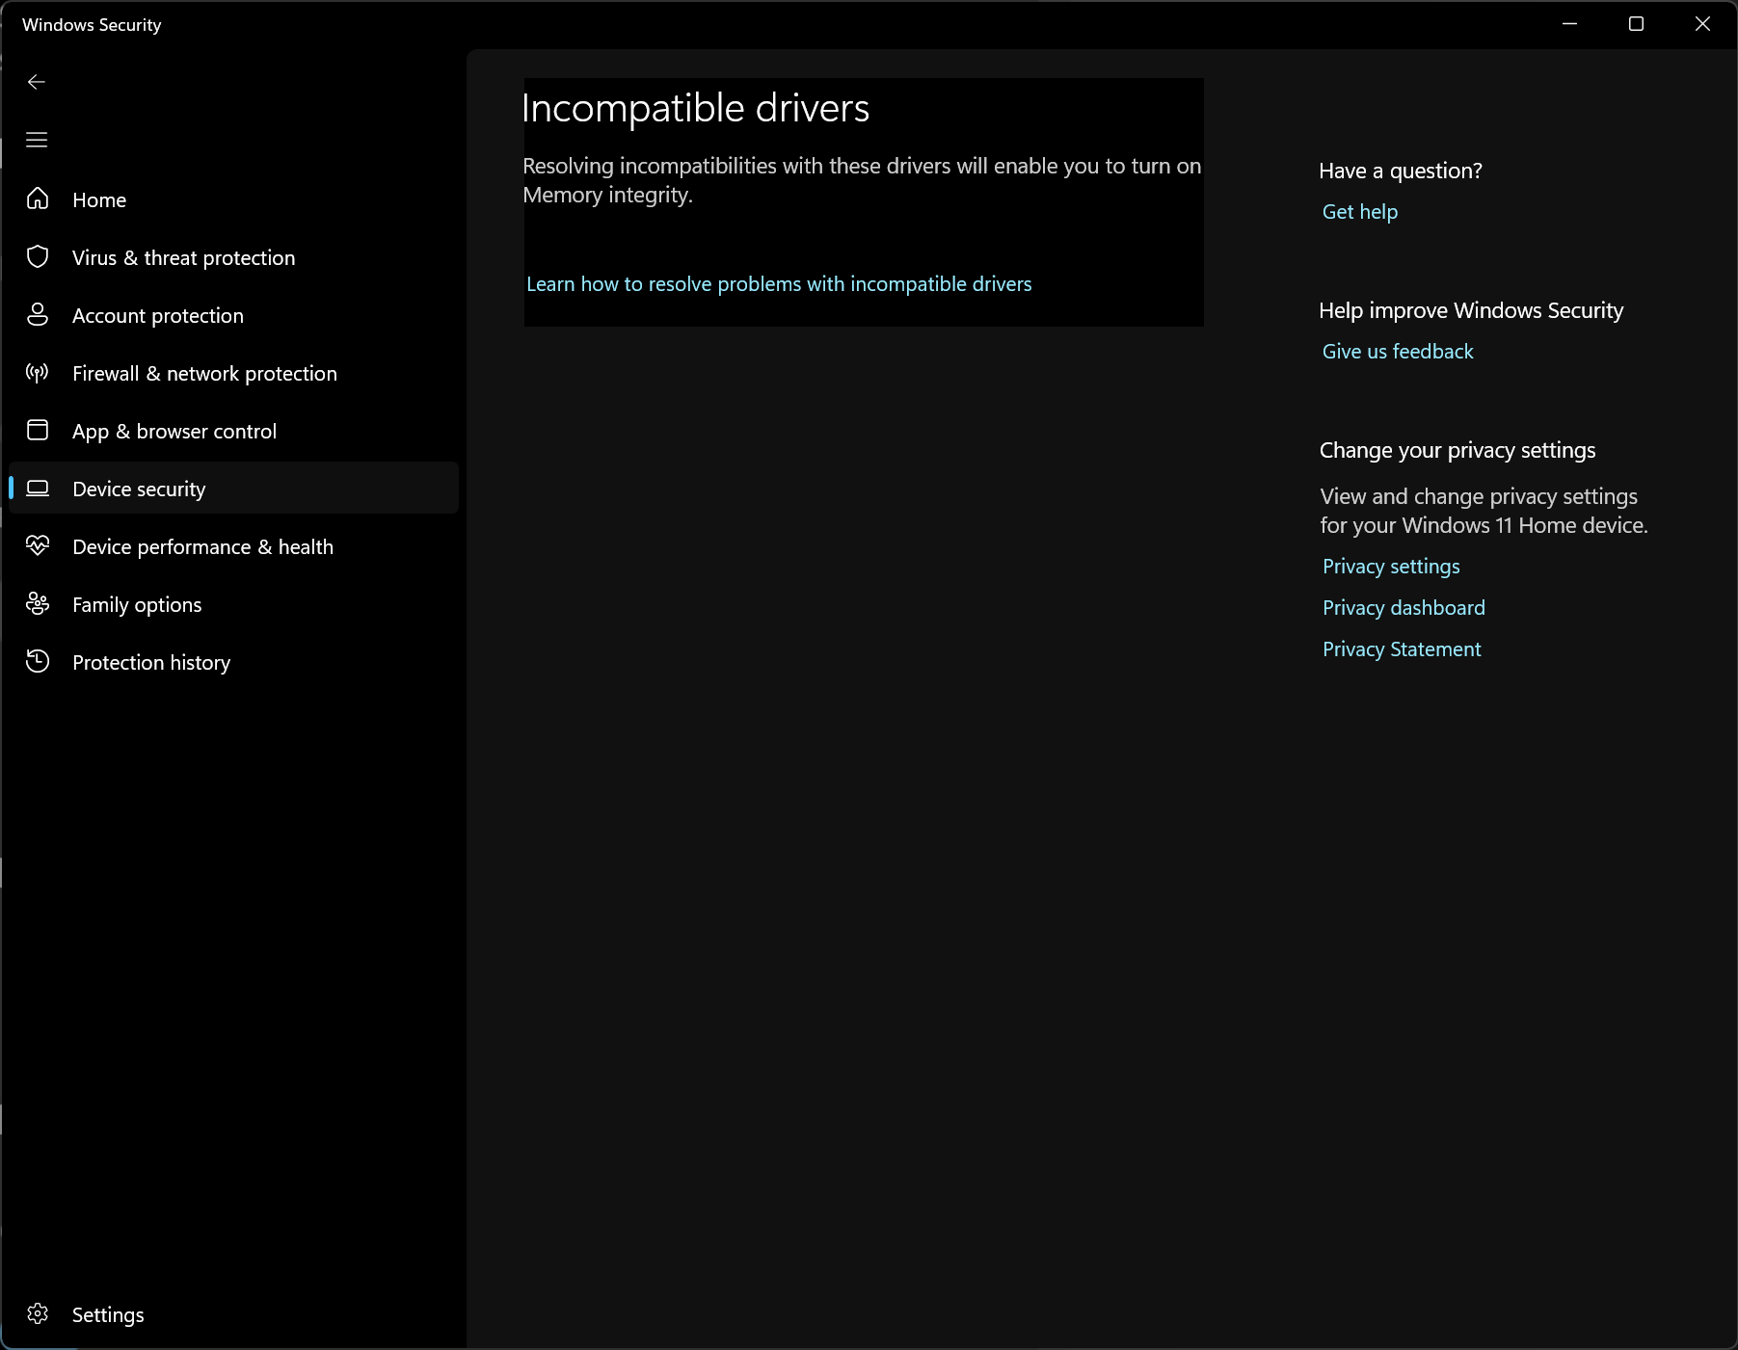Click the 'Have a question?' heading
The image size is (1738, 1350).
point(1401,171)
